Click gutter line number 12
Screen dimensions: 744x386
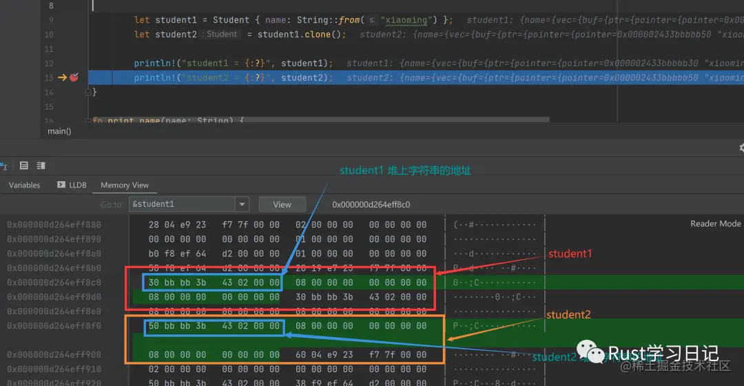pyautogui.click(x=49, y=63)
